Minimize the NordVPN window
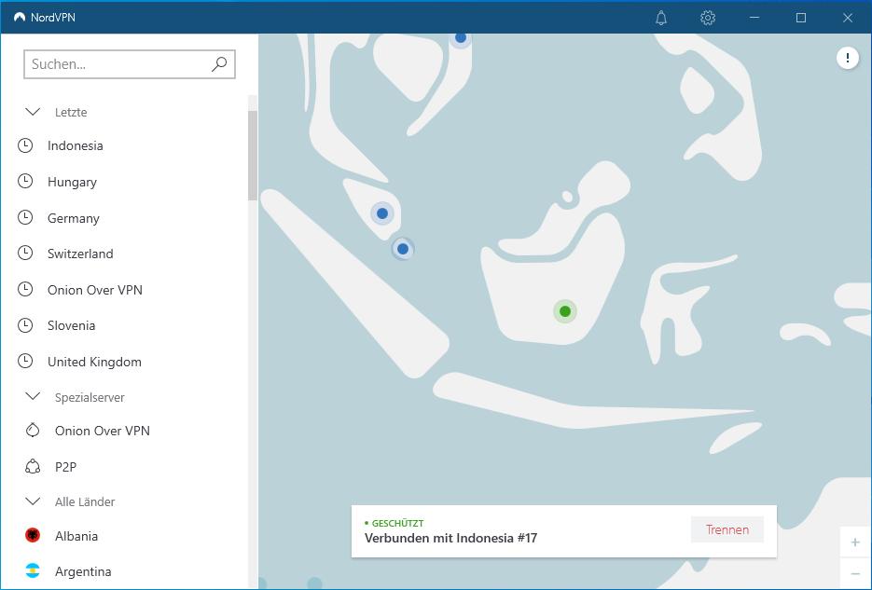872x590 pixels. click(x=754, y=18)
